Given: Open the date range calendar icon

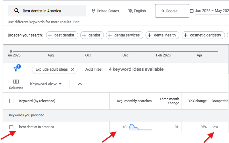Looking at the screenshot, I should pos(192,11).
